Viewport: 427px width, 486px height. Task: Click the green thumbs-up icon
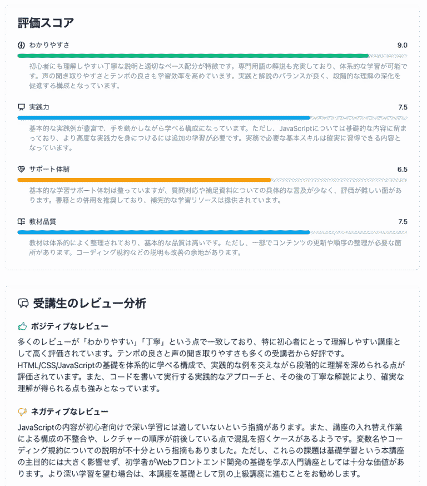22,326
